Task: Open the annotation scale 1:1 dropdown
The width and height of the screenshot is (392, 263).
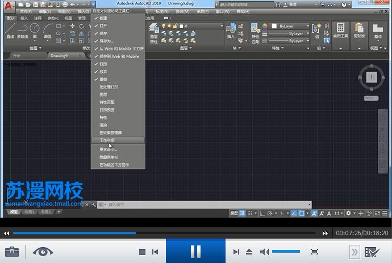Action: (339, 213)
